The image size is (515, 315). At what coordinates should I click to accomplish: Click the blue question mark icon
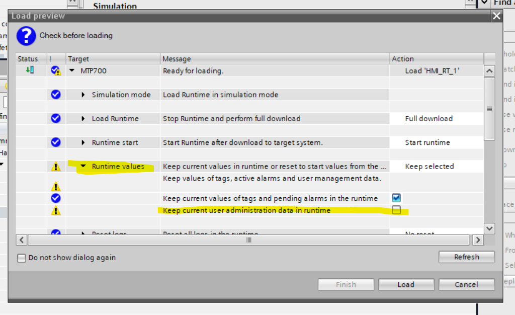(26, 36)
